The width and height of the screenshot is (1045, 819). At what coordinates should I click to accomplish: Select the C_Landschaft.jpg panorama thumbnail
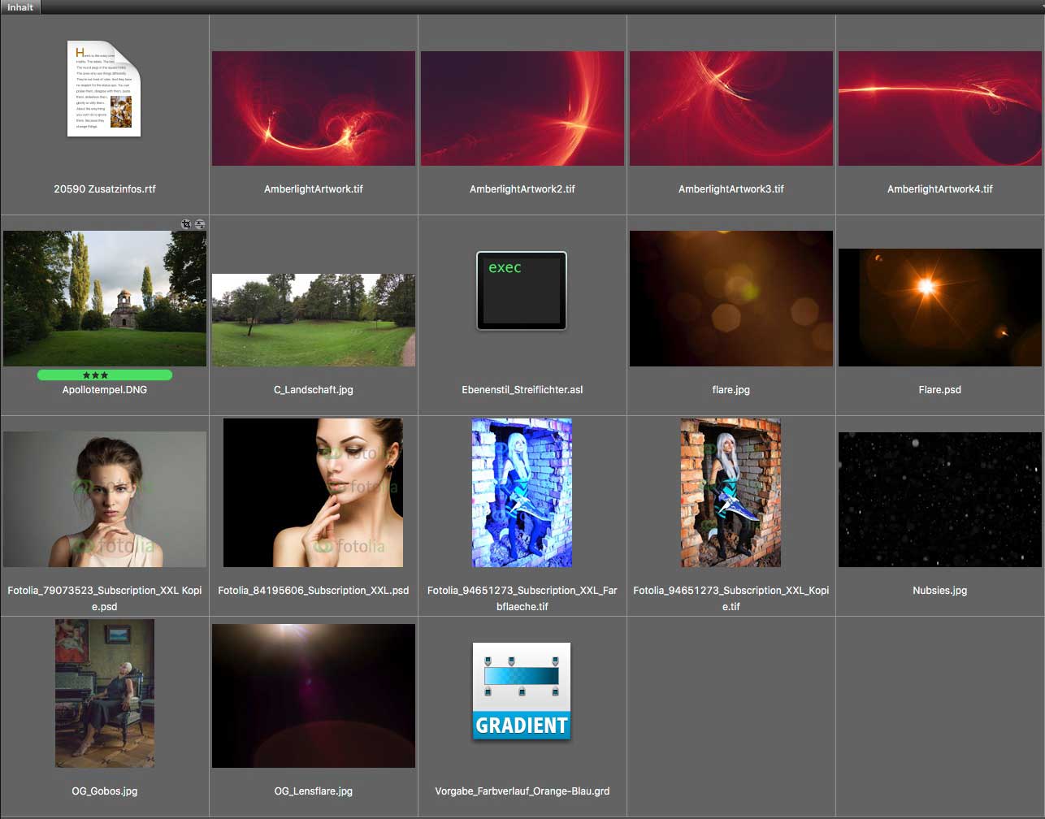(314, 319)
